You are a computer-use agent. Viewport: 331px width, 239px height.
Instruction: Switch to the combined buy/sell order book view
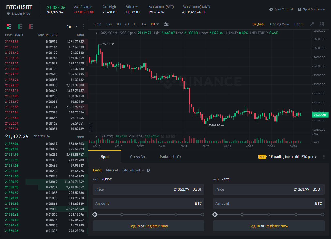point(8,26)
